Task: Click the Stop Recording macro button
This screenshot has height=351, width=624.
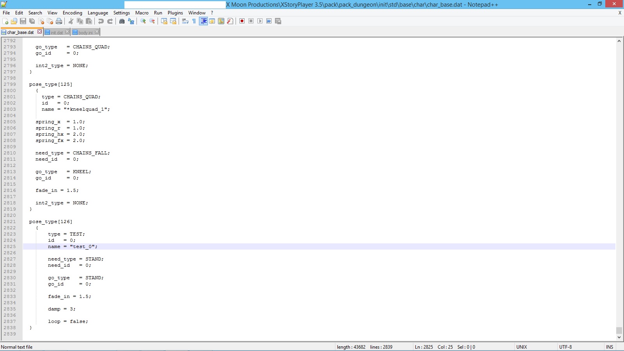Action: [x=251, y=21]
